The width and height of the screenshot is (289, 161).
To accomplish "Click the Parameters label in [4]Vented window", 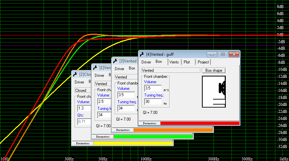I will click(x=150, y=123).
